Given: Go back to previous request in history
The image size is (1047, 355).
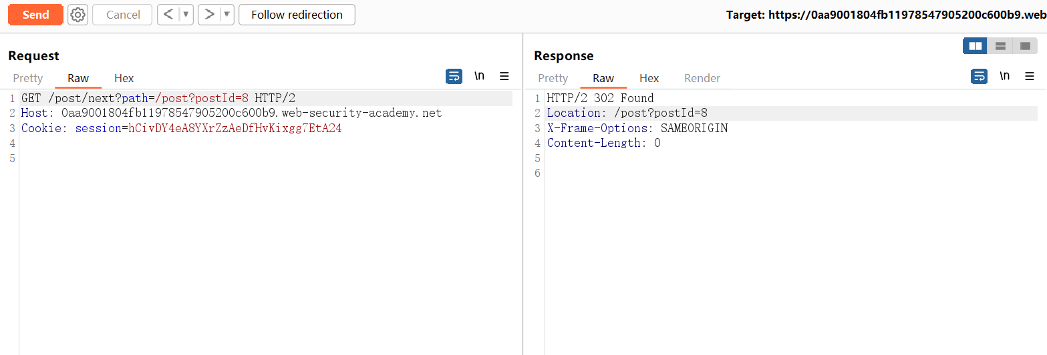Looking at the screenshot, I should point(168,15).
